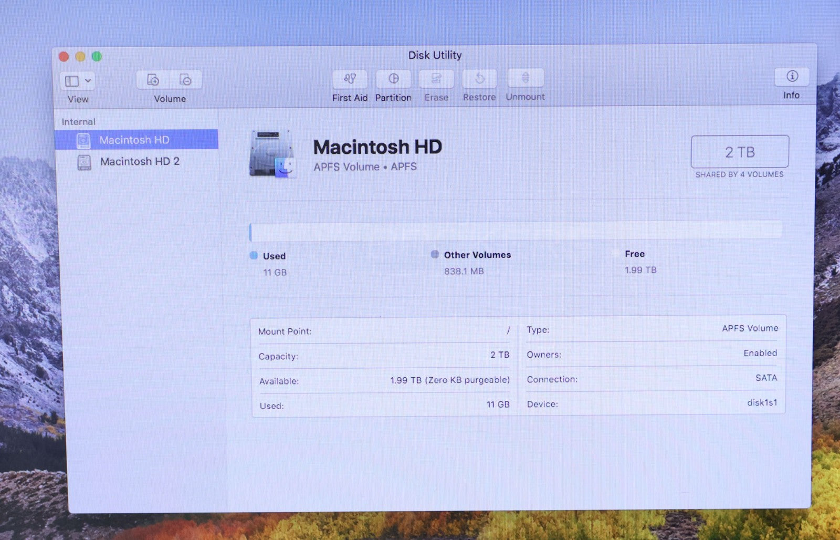Open the Partition tool

coord(393,79)
